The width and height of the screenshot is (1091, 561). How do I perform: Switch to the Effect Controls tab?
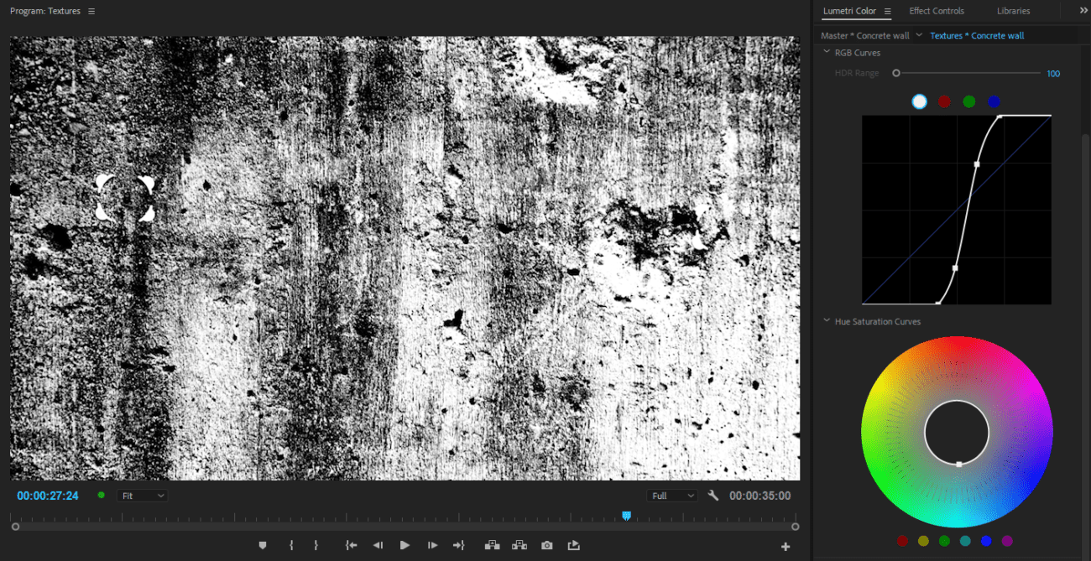coord(937,11)
